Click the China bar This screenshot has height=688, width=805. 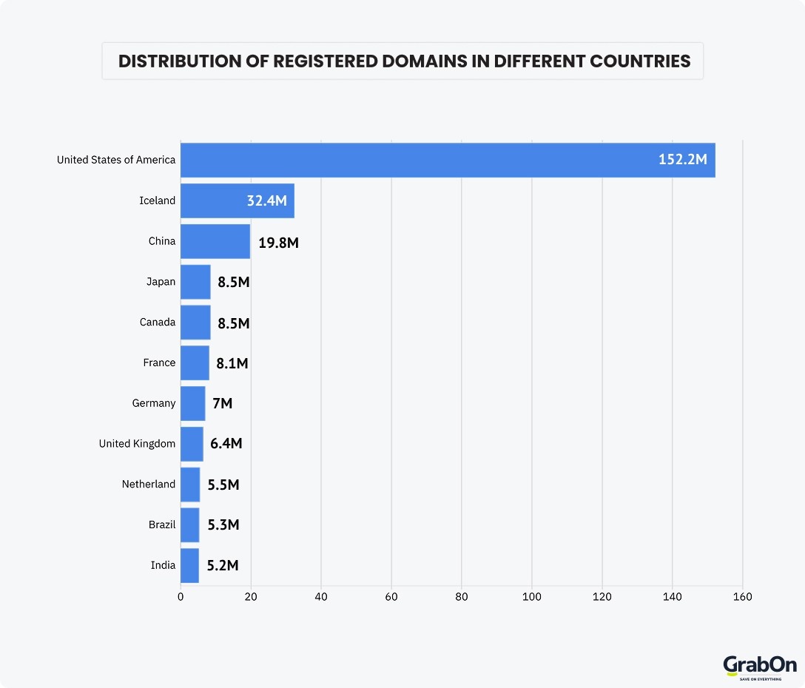pos(215,241)
